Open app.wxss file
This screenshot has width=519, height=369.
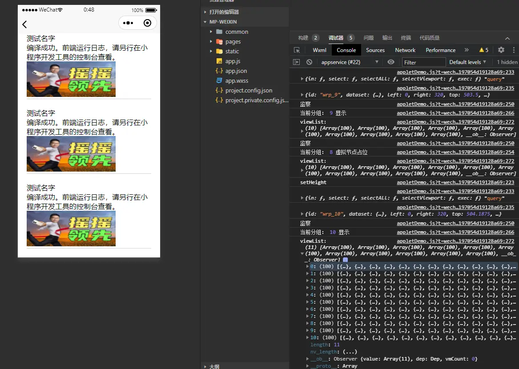pos(237,81)
